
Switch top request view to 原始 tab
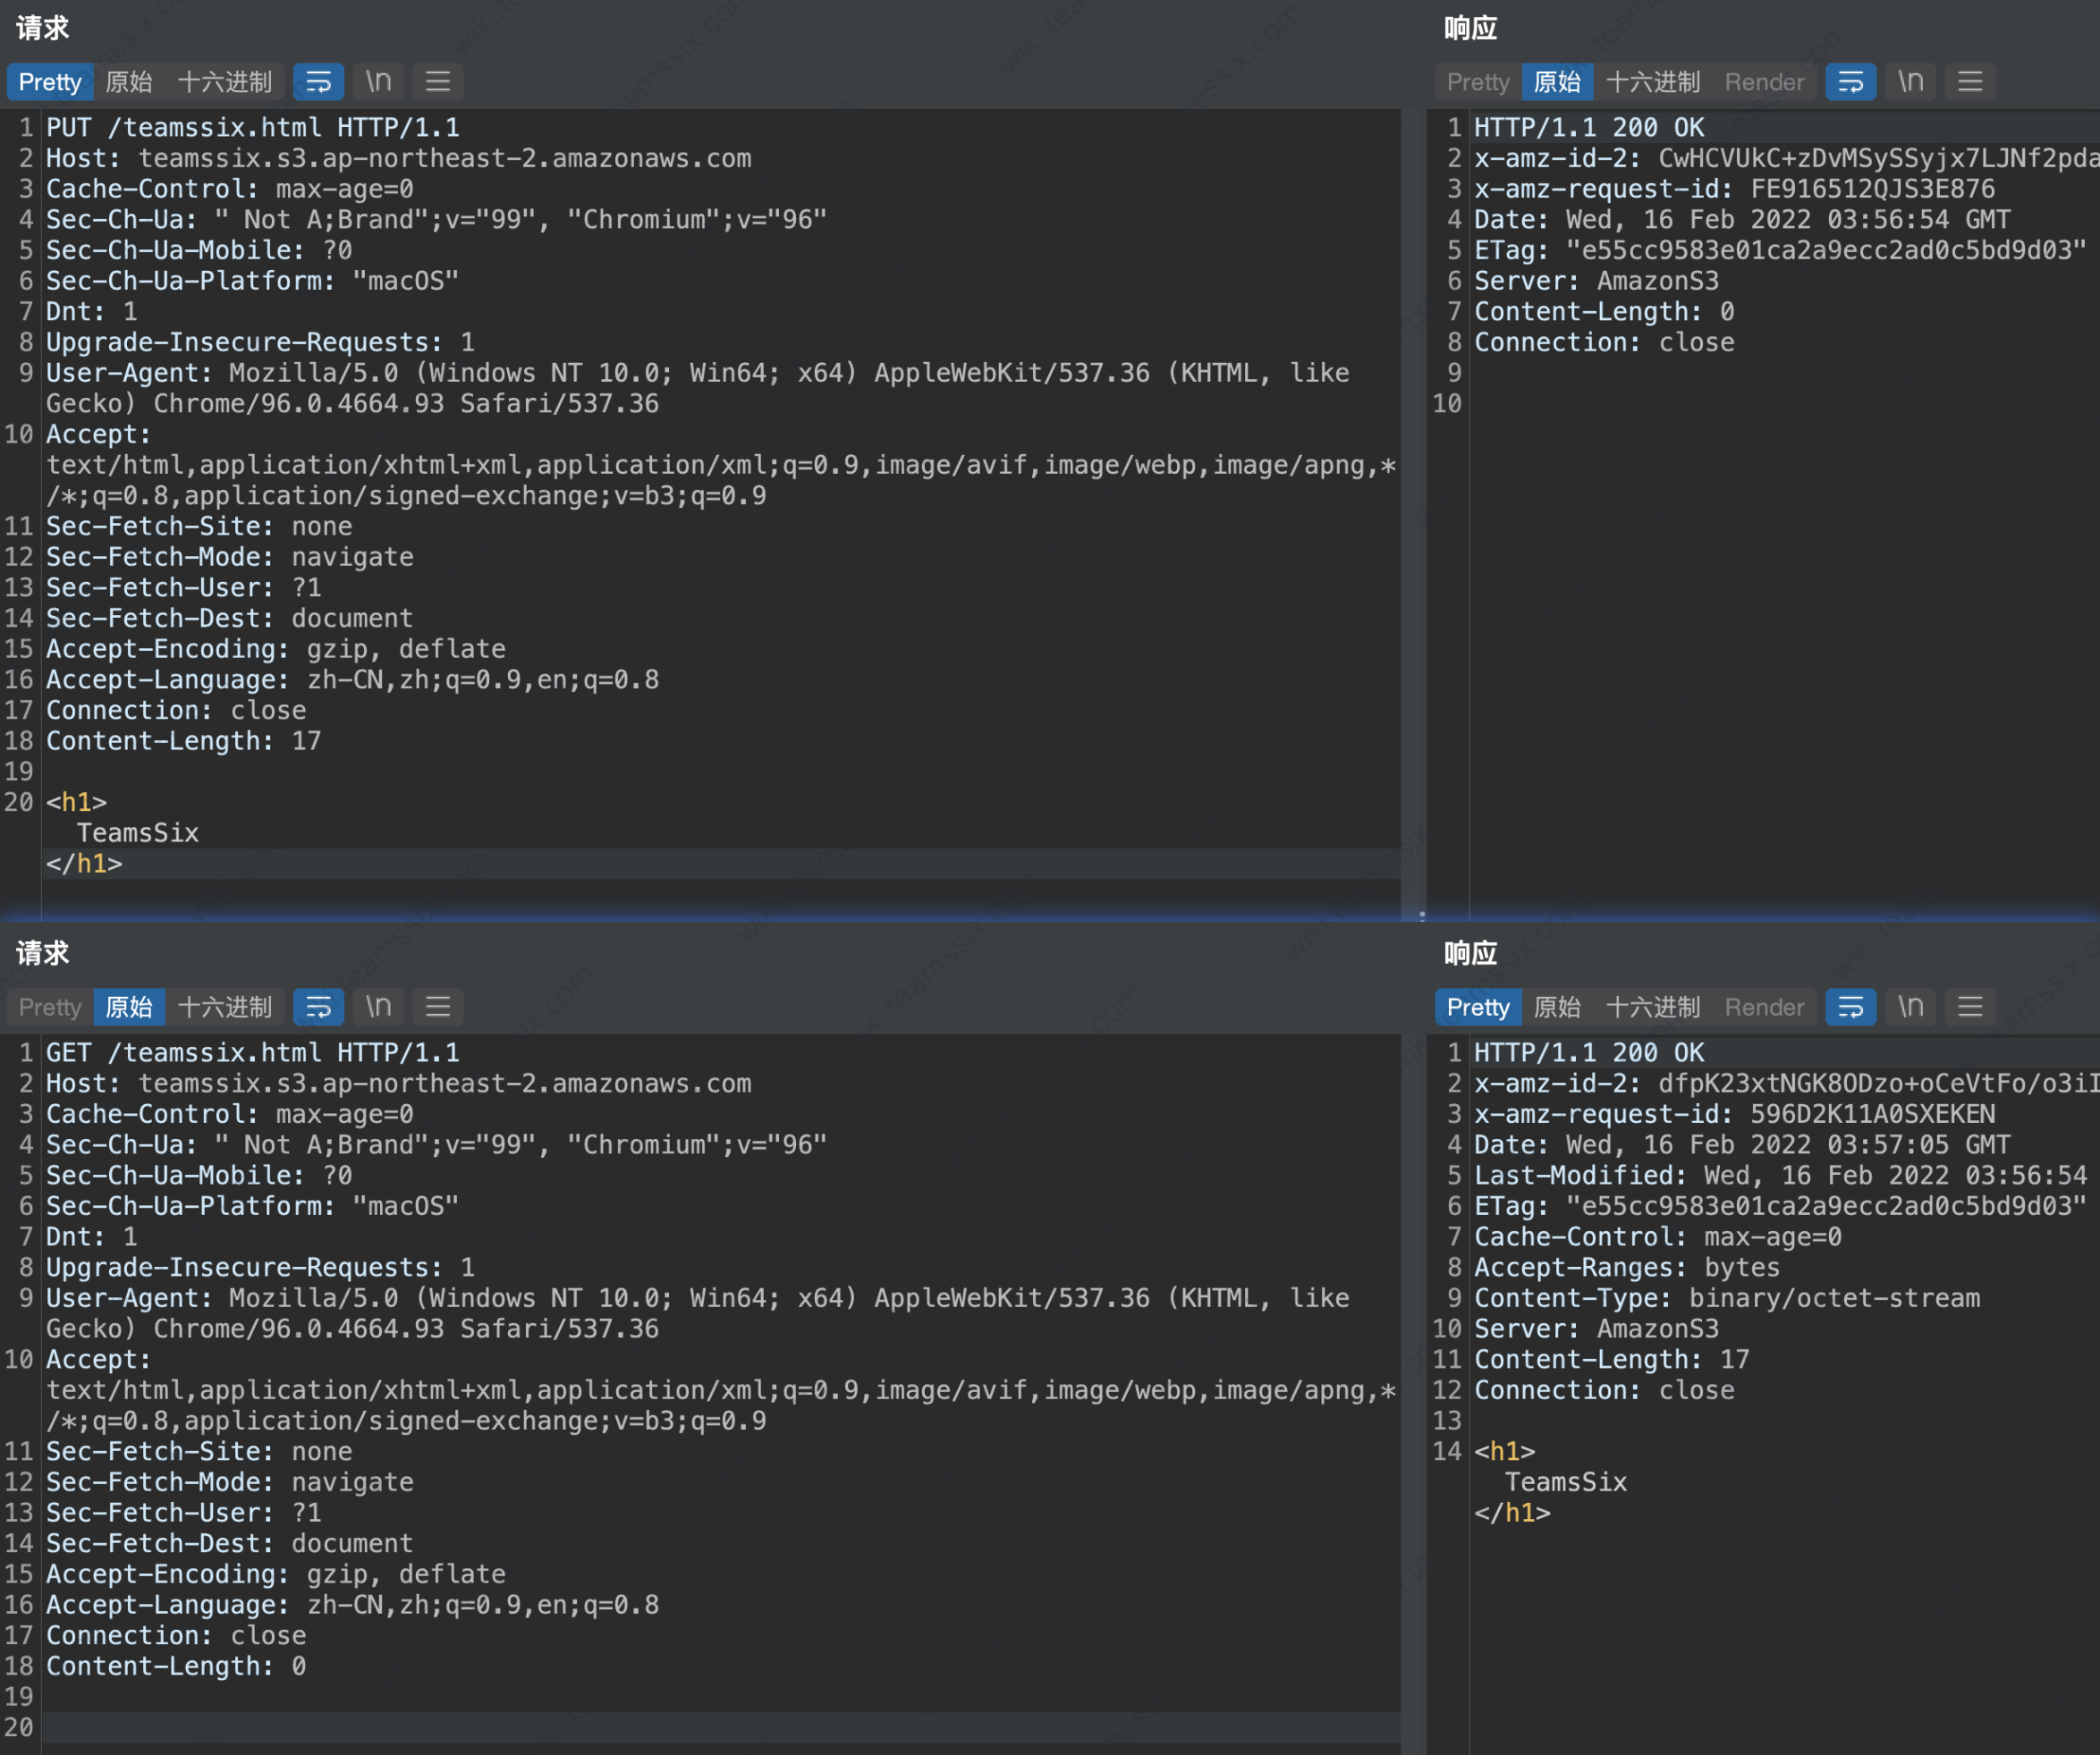(129, 82)
